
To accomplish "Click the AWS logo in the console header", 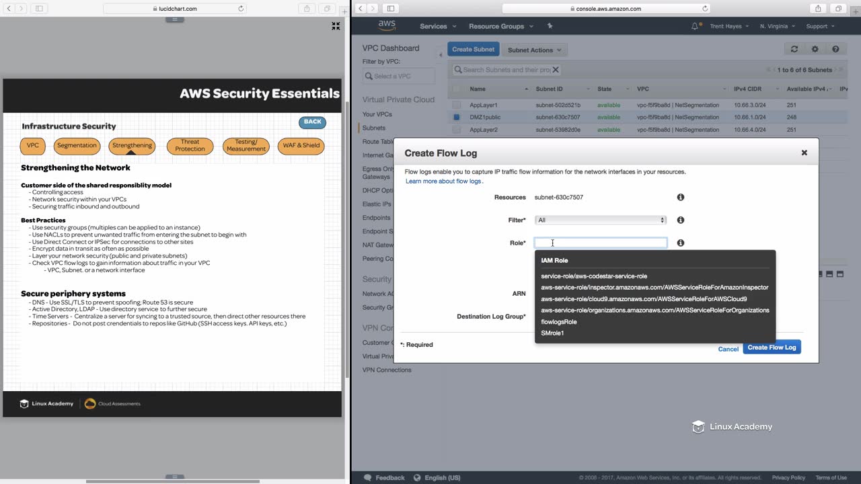I will point(387,26).
